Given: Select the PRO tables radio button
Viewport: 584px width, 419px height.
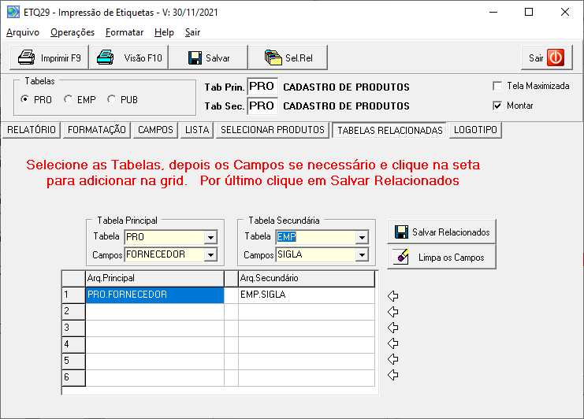Looking at the screenshot, I should click(25, 99).
